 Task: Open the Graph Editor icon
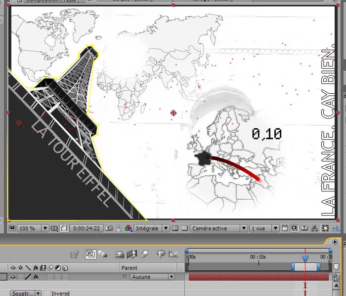(173, 255)
